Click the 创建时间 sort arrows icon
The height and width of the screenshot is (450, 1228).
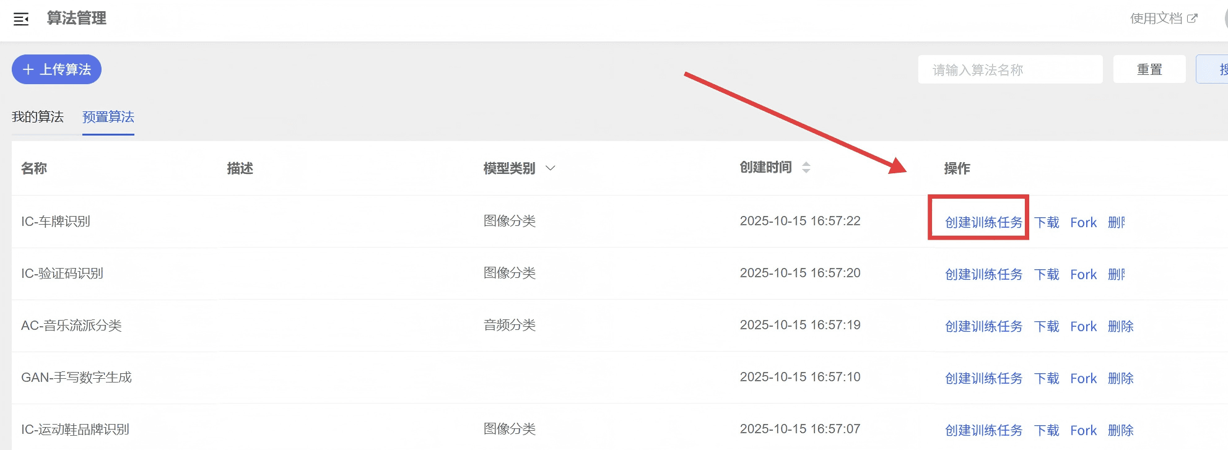pos(806,167)
